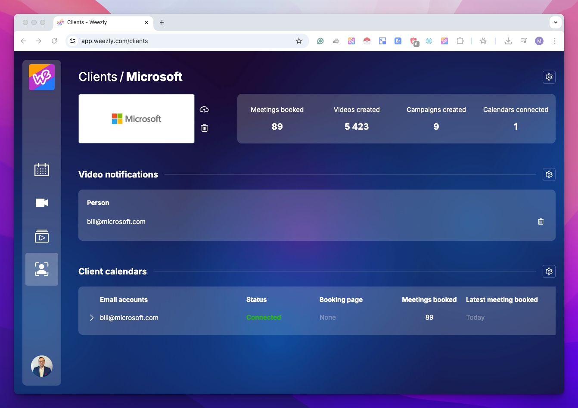Screen dimensions: 578x408
Task: Select the Clients - Weezly browser tab
Action: 103,22
